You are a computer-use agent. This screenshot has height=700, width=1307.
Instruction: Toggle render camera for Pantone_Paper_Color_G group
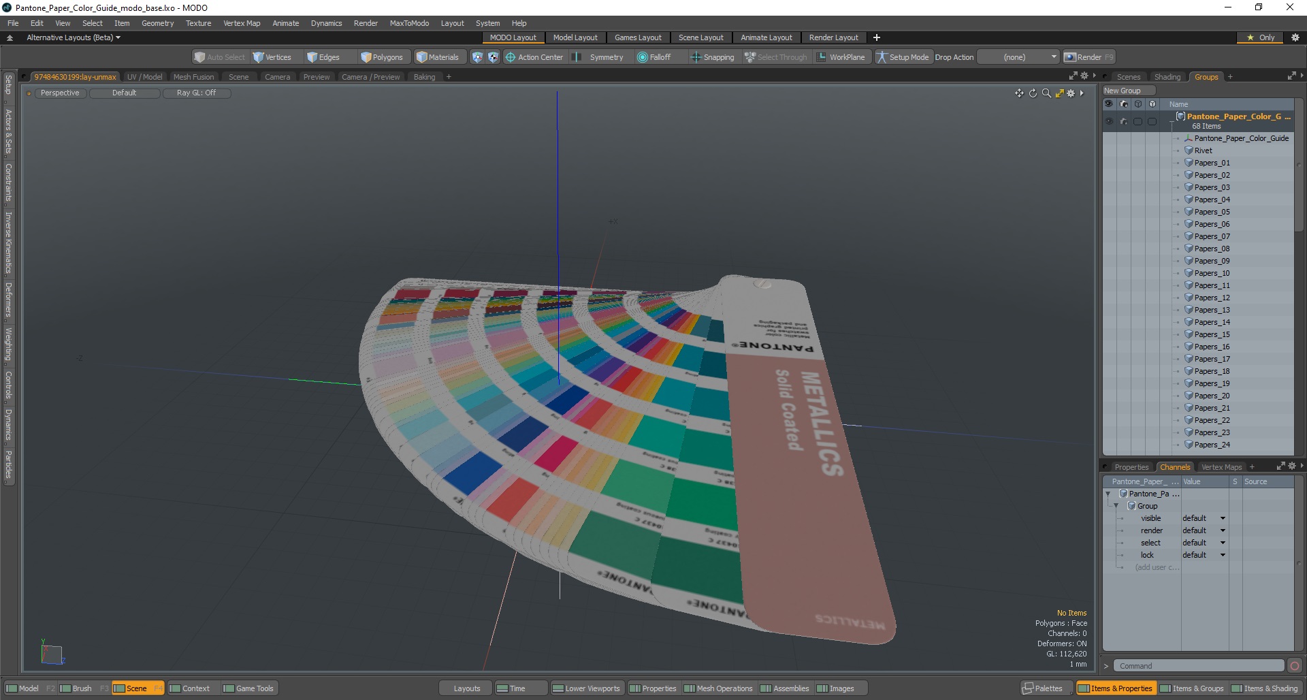coord(1123,121)
